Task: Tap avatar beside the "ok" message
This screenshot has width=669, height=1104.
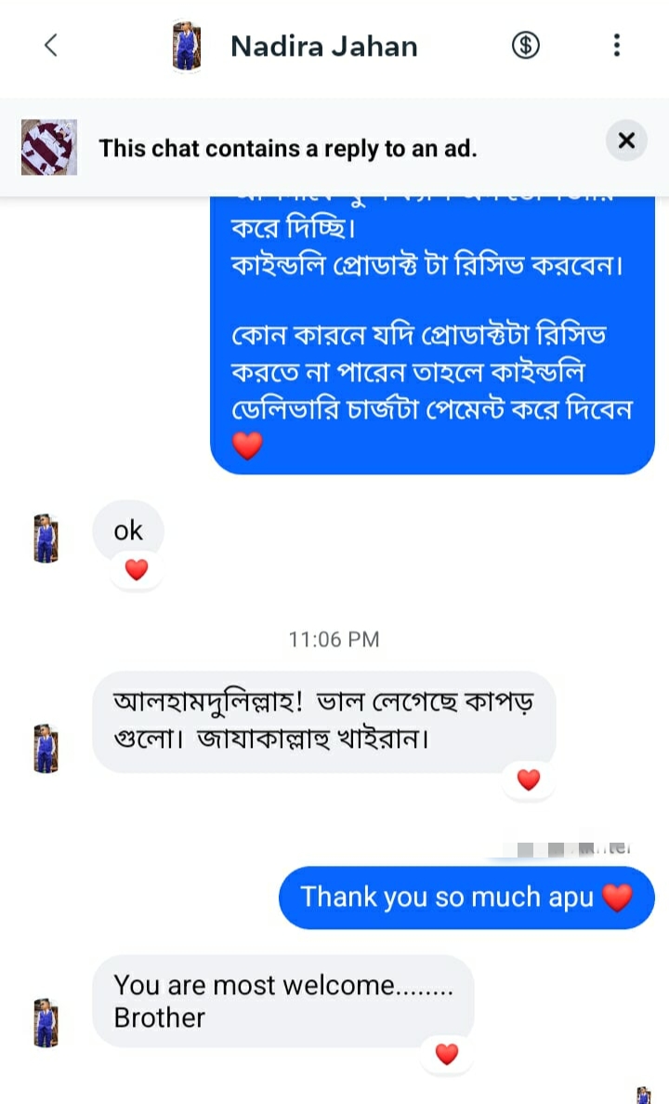Action: tap(46, 539)
